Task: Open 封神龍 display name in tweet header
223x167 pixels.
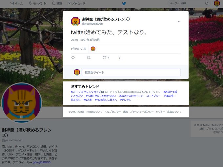Action: tap(106, 19)
